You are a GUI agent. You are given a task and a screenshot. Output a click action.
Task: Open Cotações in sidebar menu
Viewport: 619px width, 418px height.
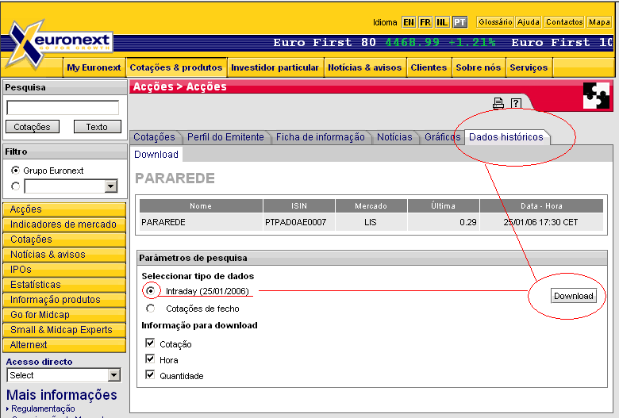(64, 240)
